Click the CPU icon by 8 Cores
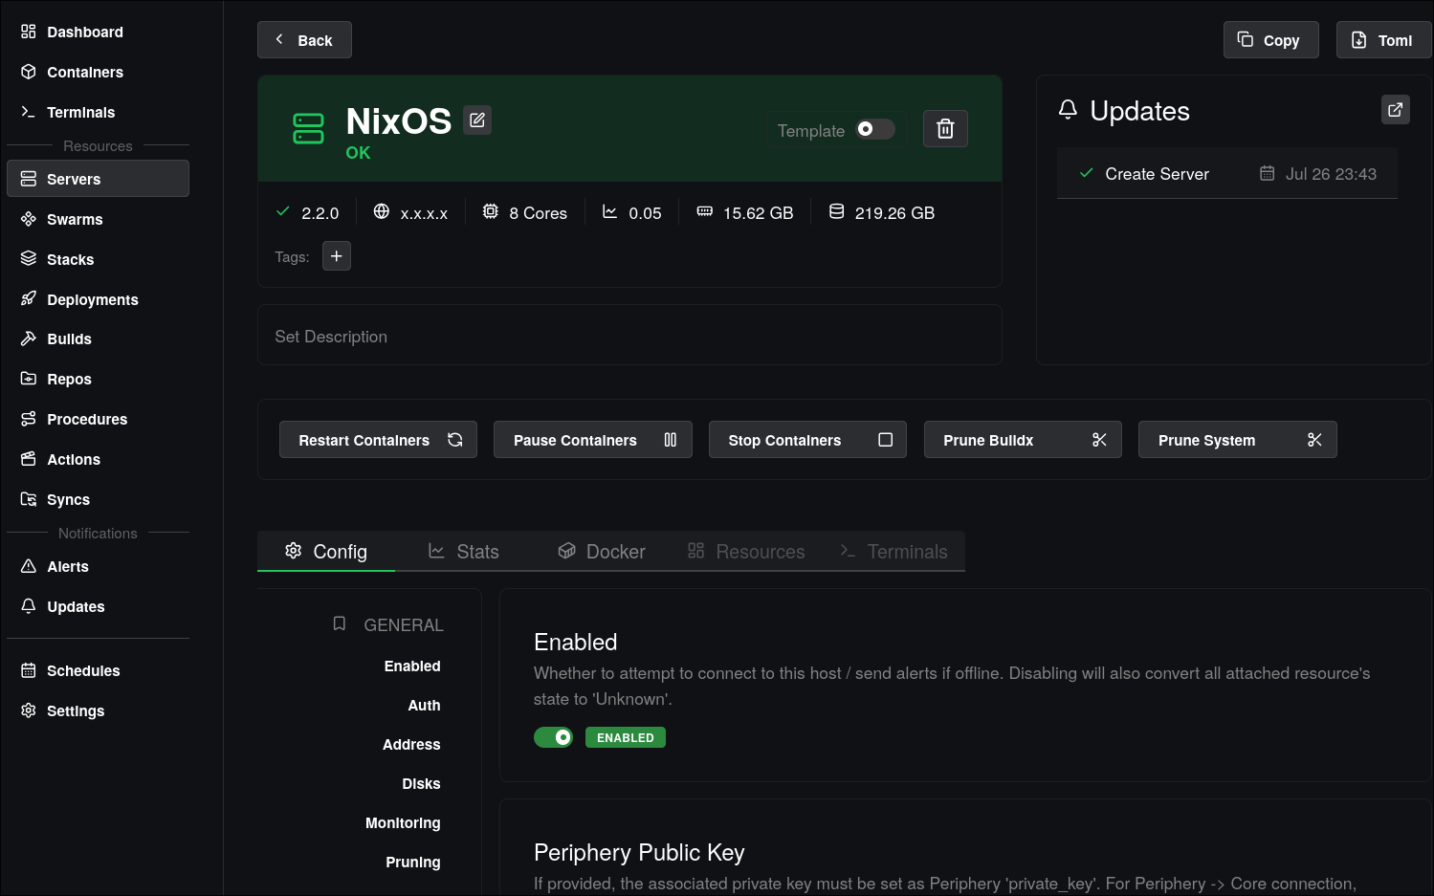The image size is (1434, 896). tap(490, 211)
